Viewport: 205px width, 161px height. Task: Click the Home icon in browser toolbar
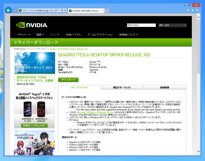[x=188, y=10]
